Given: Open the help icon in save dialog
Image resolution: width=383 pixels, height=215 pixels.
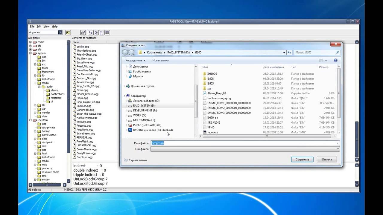Looking at the screenshot, I should click(x=336, y=60).
